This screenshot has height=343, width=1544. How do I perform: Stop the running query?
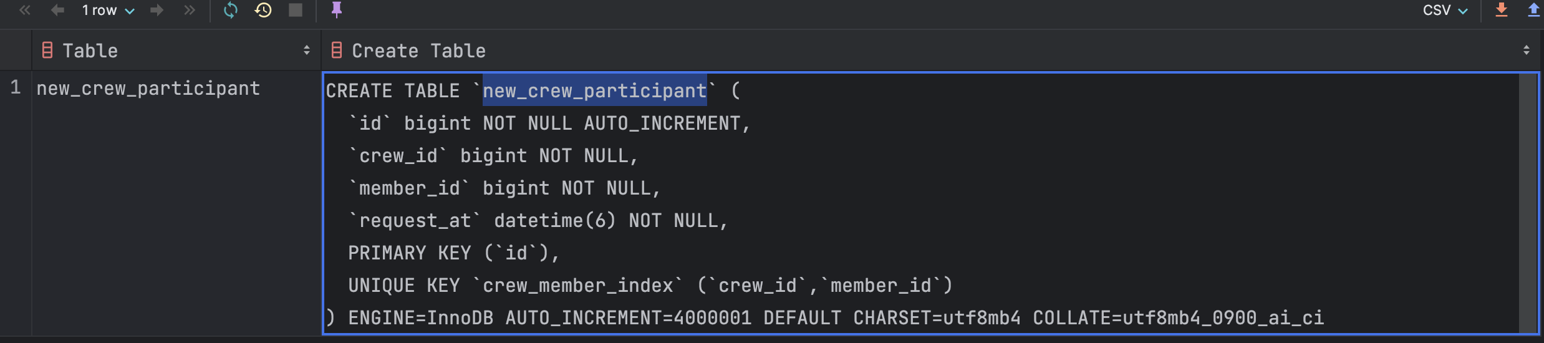click(x=296, y=10)
